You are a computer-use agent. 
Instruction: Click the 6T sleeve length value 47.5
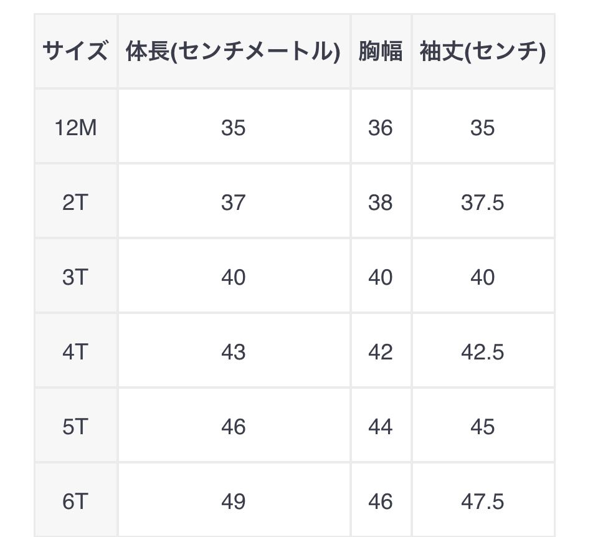pos(482,501)
